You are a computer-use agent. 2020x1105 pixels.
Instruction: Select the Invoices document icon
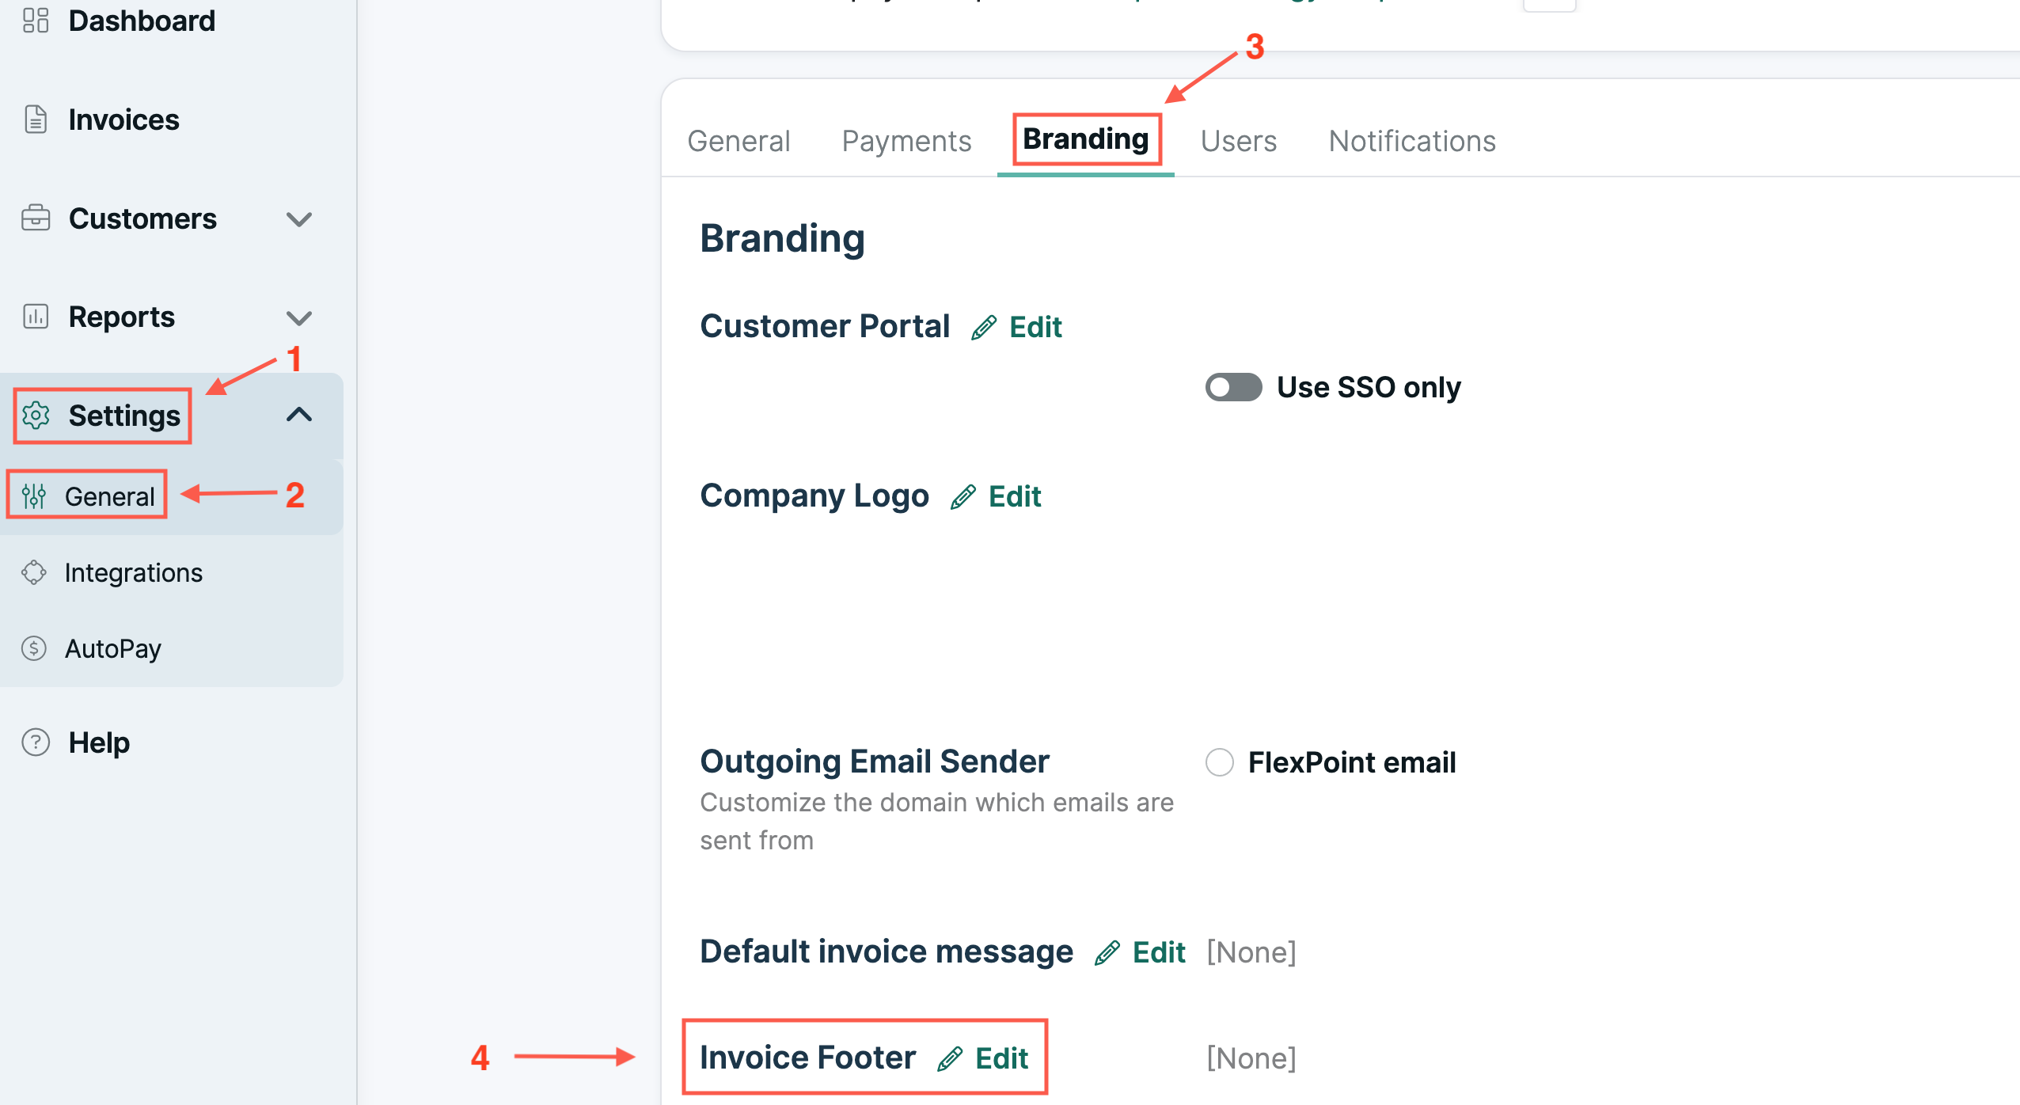coord(36,120)
